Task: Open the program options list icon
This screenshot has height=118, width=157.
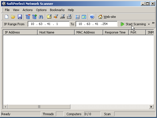Action: (x=77, y=17)
